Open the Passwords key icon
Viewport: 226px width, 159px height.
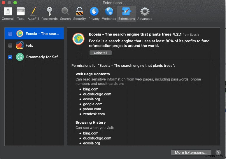50,11
